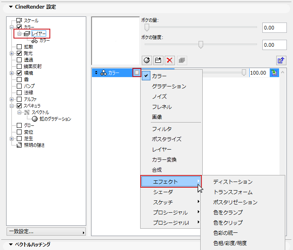Open the エフェクト submenu
The height and width of the screenshot is (250, 293).
pyautogui.click(x=171, y=182)
